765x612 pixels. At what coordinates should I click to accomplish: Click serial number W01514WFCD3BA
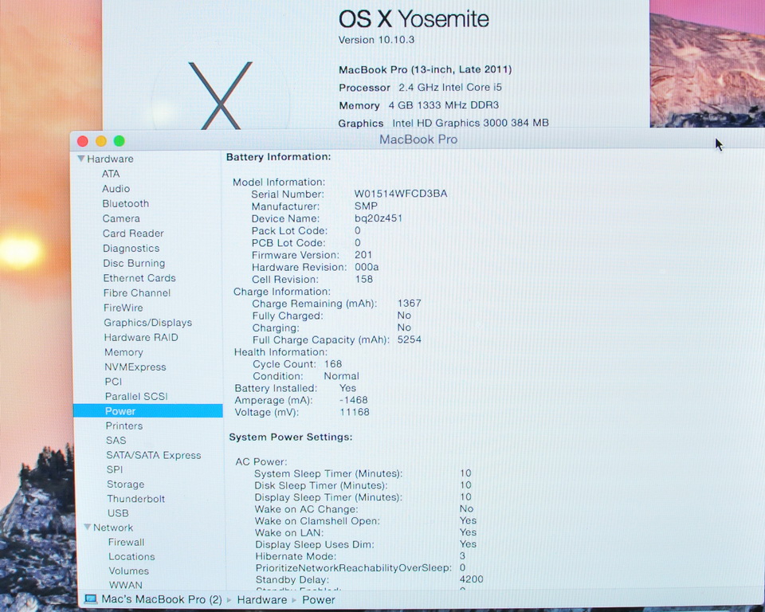[401, 194]
